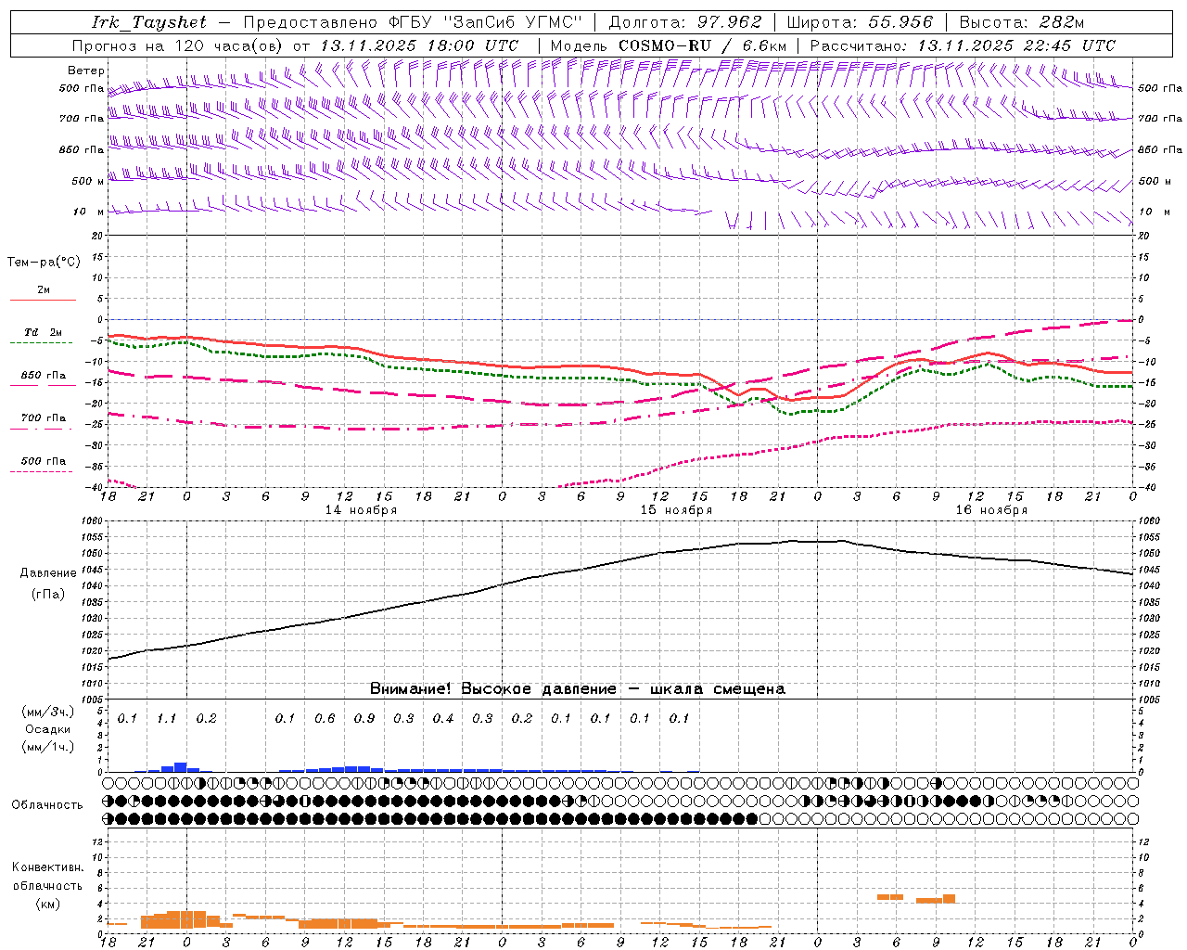Image resolution: width=1187 pixels, height=950 pixels.
Task: Select the start time "13.11.2025 18:00 UTC"
Action: coord(419,45)
